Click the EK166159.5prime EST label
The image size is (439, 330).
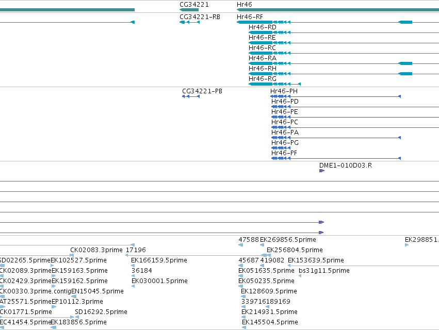point(159,260)
